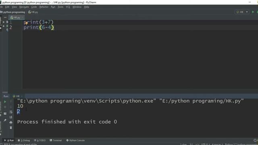
Task: Open the Help menu
Action: point(86,7)
